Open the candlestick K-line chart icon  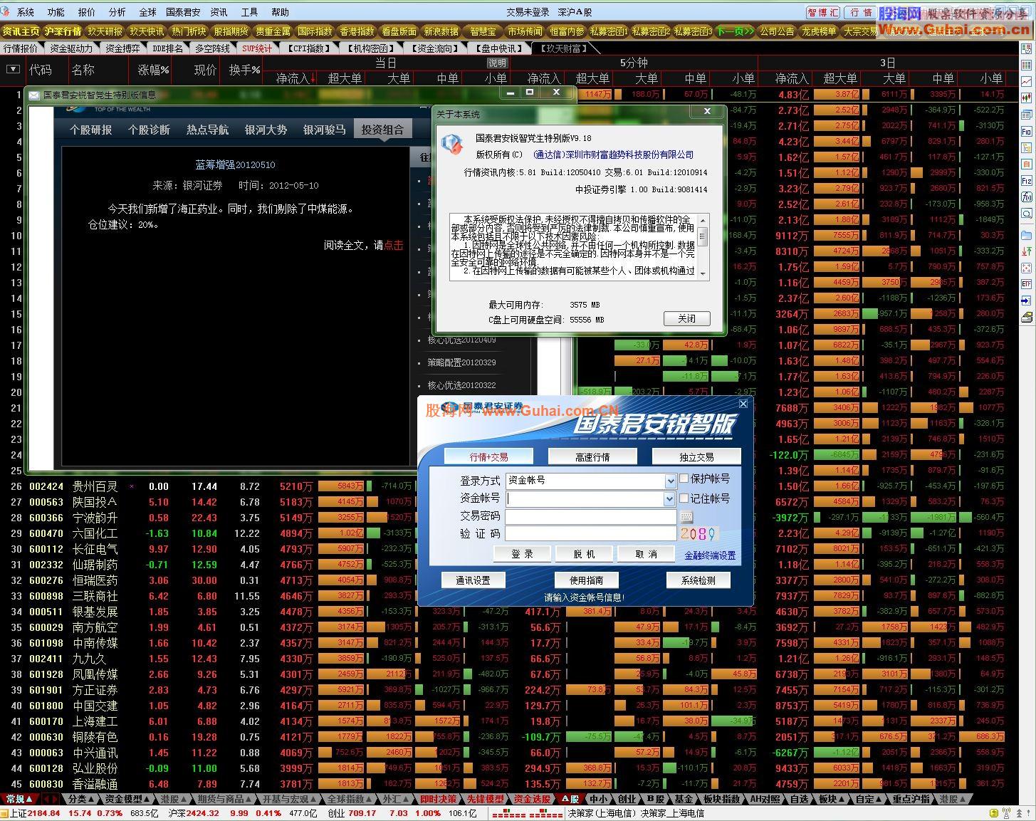pos(1027,98)
